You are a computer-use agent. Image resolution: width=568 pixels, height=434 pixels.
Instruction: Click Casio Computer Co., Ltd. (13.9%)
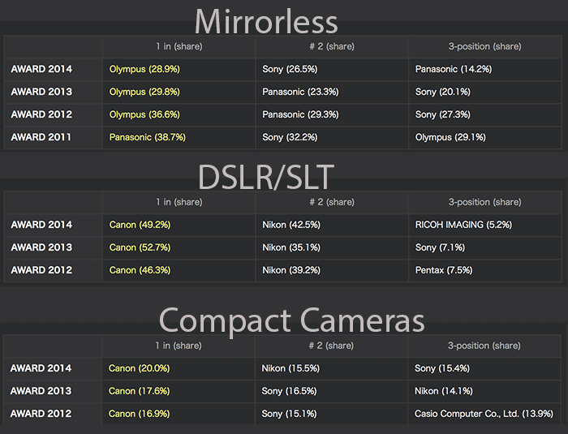484,414
